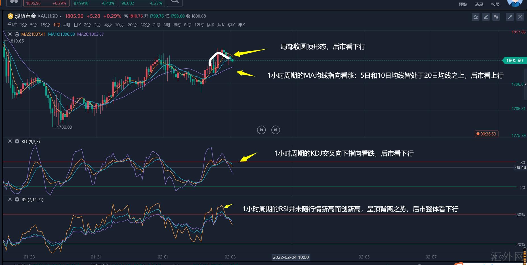Click the MA20:1803.37 legend label
The image size is (527, 265).
click(x=91, y=34)
